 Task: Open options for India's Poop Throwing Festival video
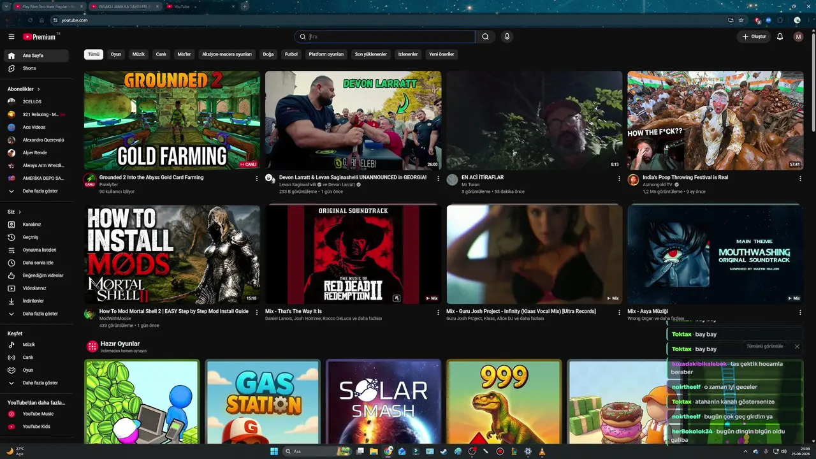[800, 178]
